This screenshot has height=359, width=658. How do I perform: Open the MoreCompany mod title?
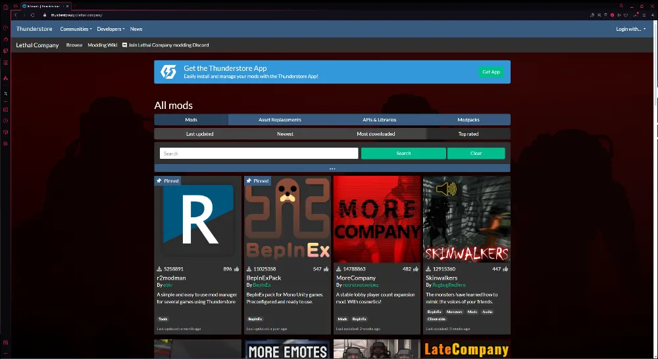pos(356,278)
